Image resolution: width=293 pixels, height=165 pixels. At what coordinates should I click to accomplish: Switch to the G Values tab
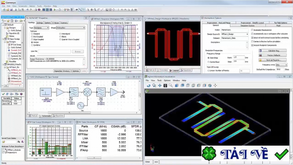[x=56, y=23]
